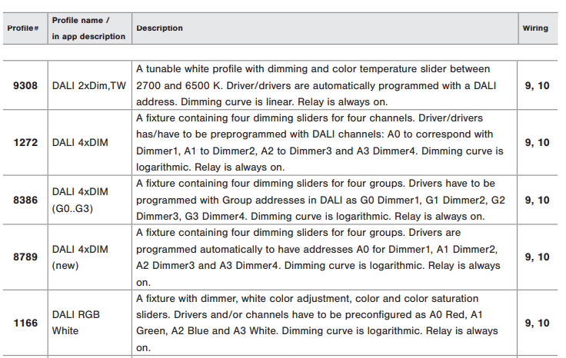The height and width of the screenshot is (358, 566).
Task: Click profile number 8386
Action: [25, 200]
